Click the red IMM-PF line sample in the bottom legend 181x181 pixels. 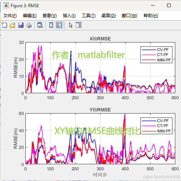(149, 131)
